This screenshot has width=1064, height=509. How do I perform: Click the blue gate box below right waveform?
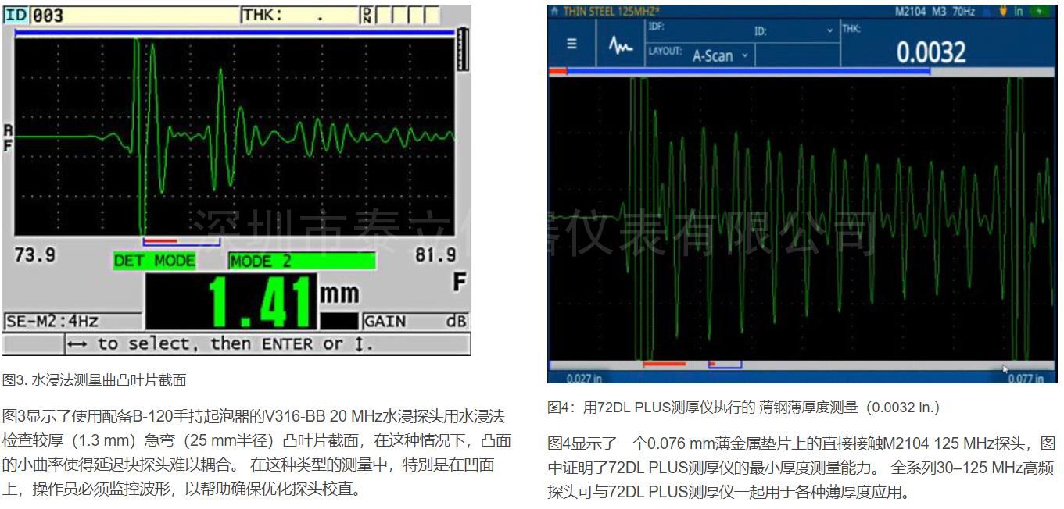(725, 365)
